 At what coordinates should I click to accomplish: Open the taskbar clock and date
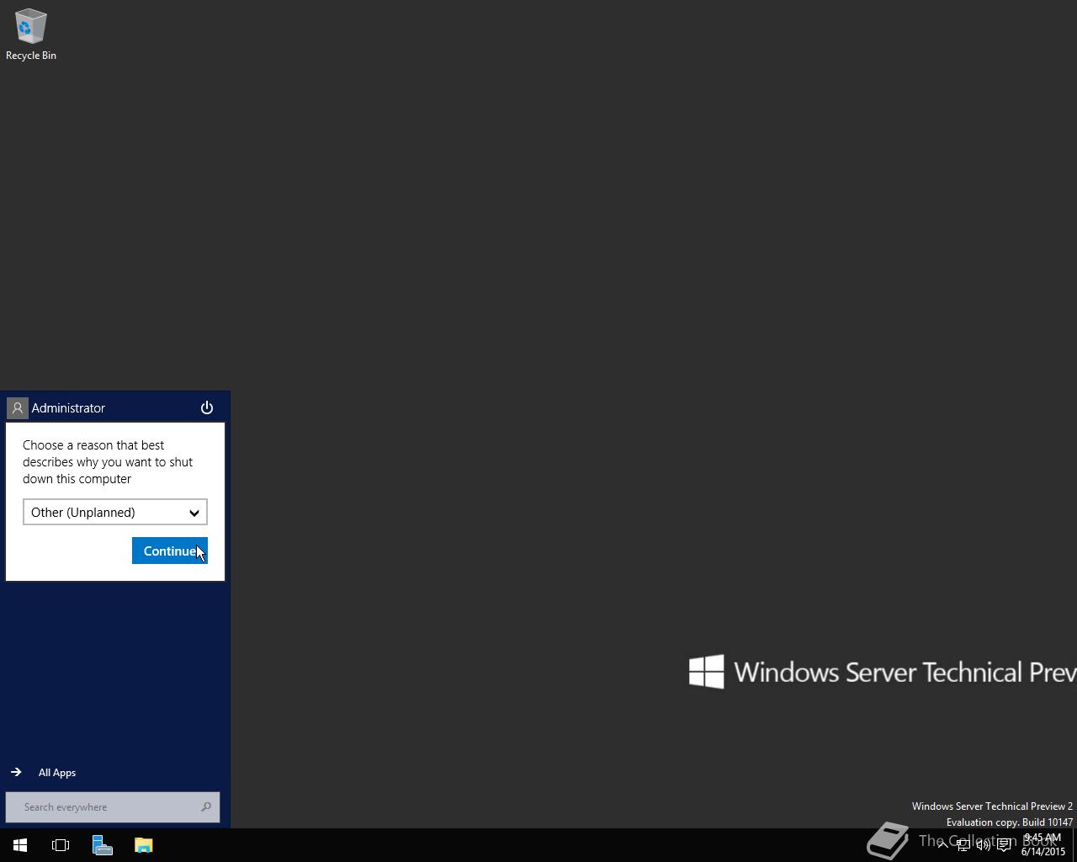[1043, 844]
